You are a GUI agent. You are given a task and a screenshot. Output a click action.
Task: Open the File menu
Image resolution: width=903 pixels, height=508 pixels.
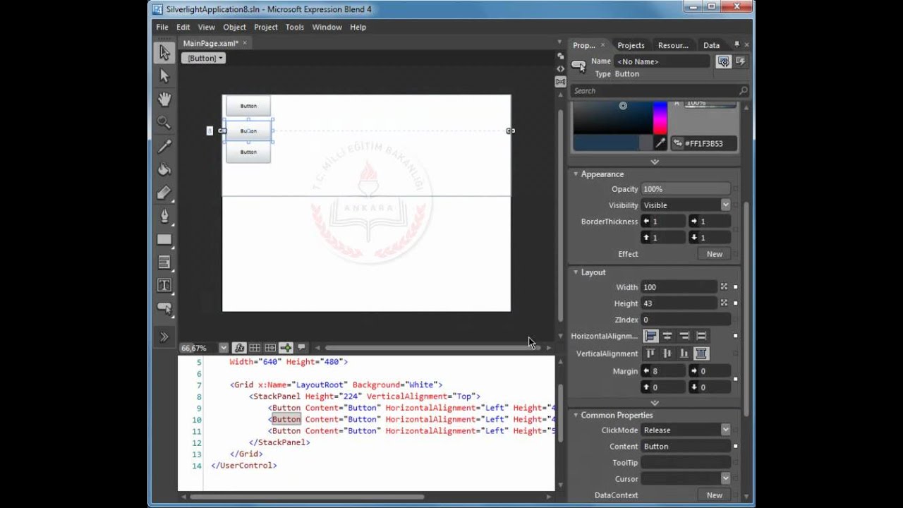pyautogui.click(x=162, y=27)
